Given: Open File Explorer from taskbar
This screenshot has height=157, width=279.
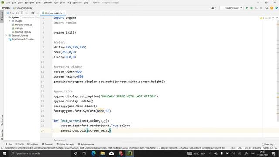Looking at the screenshot, I should click(x=102, y=153).
